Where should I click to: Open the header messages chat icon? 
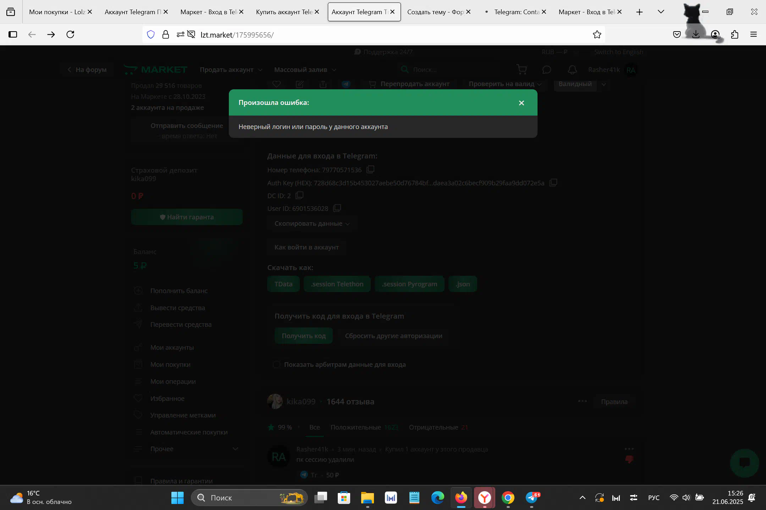(547, 70)
